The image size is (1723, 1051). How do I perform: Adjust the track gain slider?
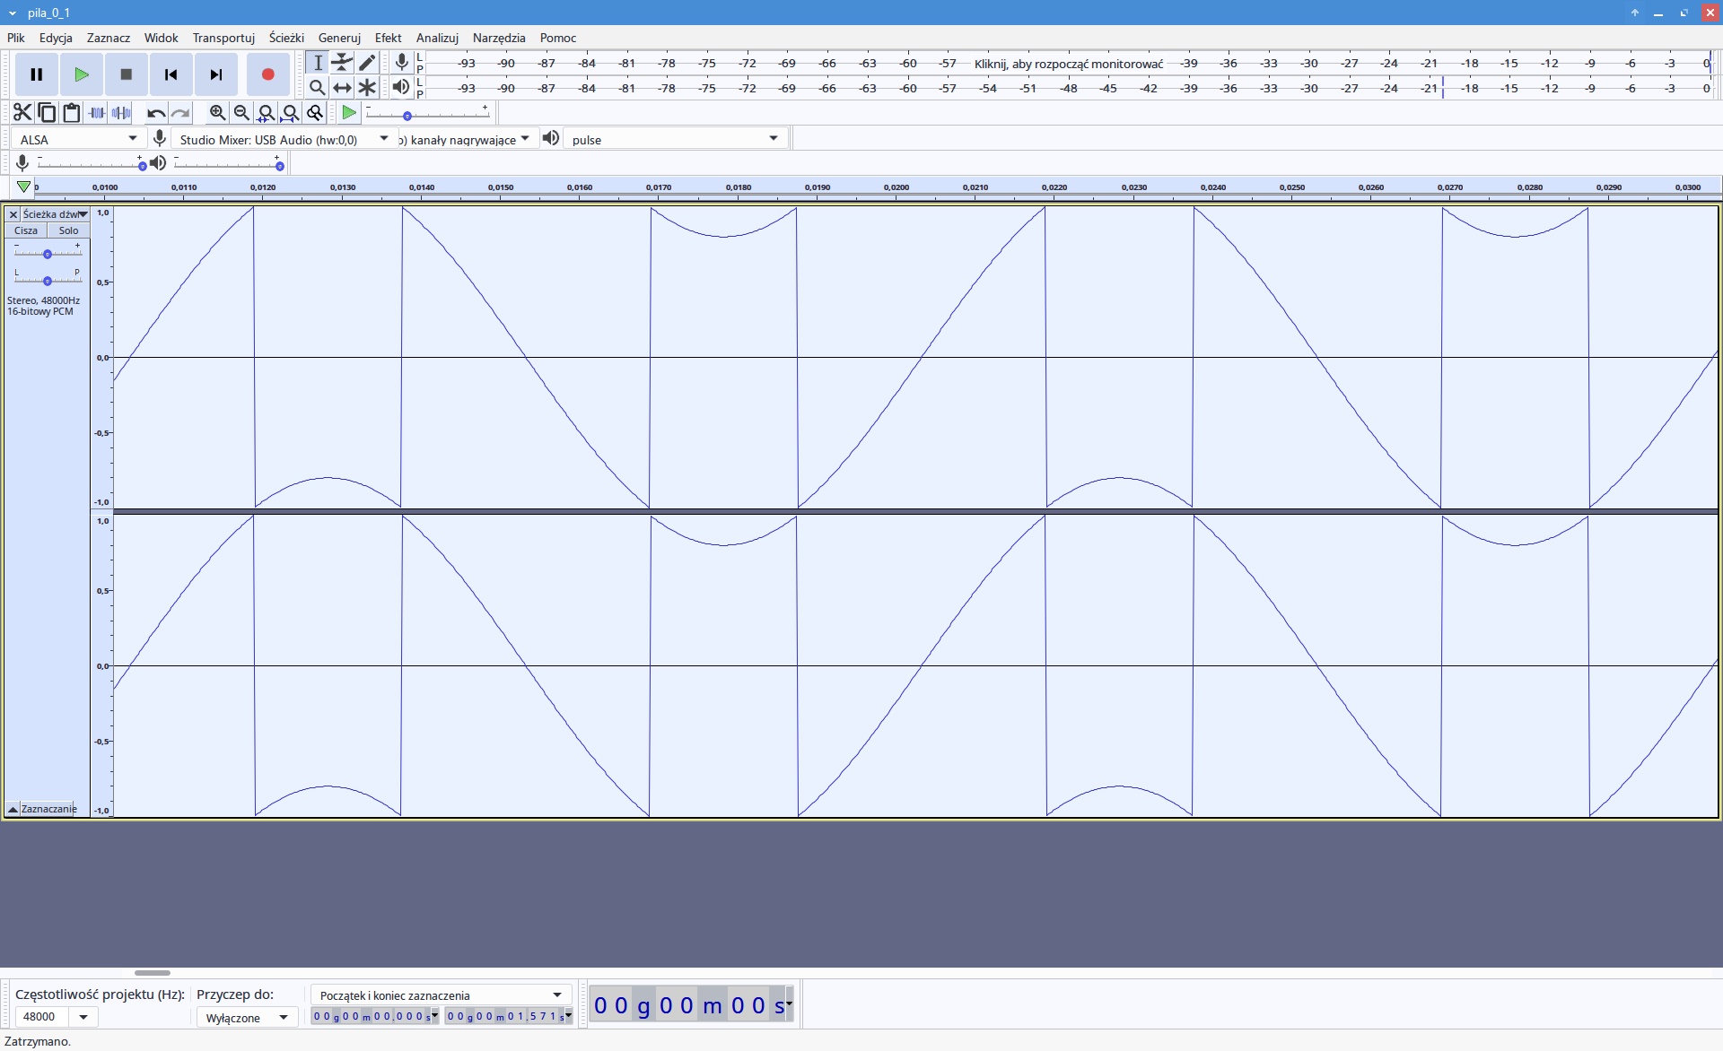point(48,254)
